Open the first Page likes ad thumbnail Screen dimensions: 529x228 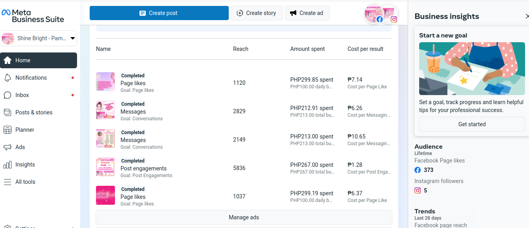coord(105,82)
